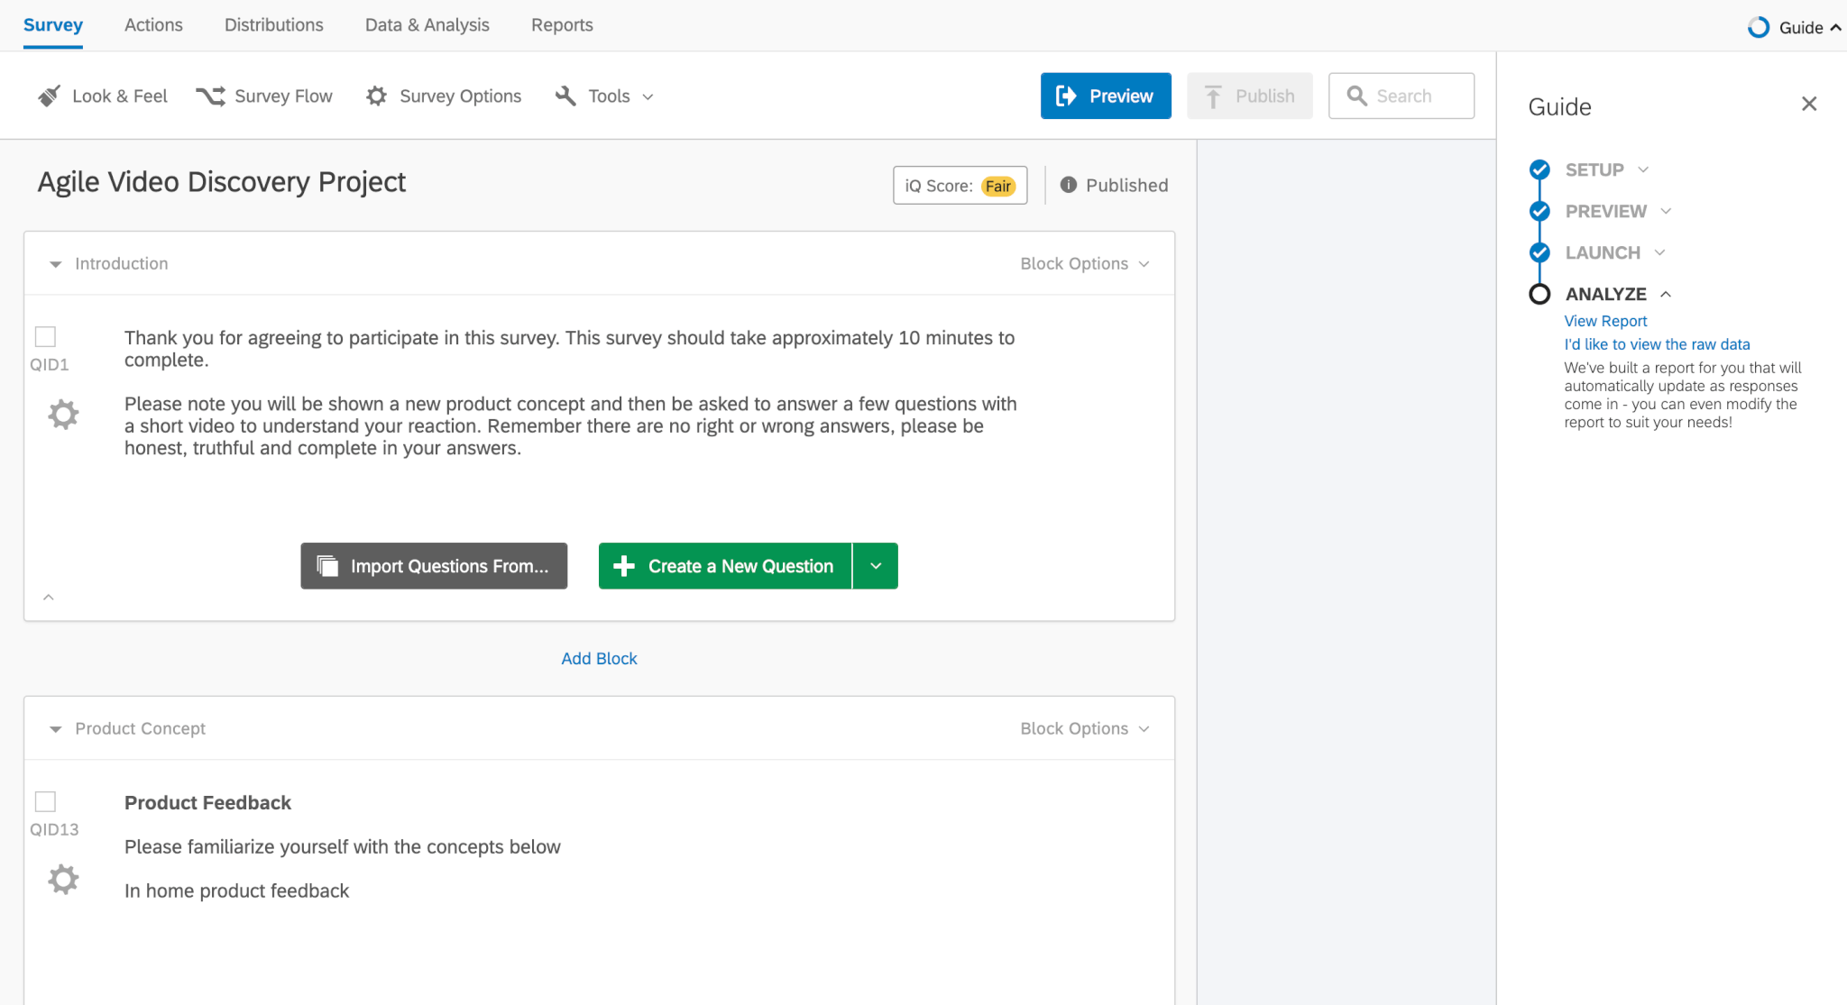
Task: Click Create a New Question button
Action: 725,566
